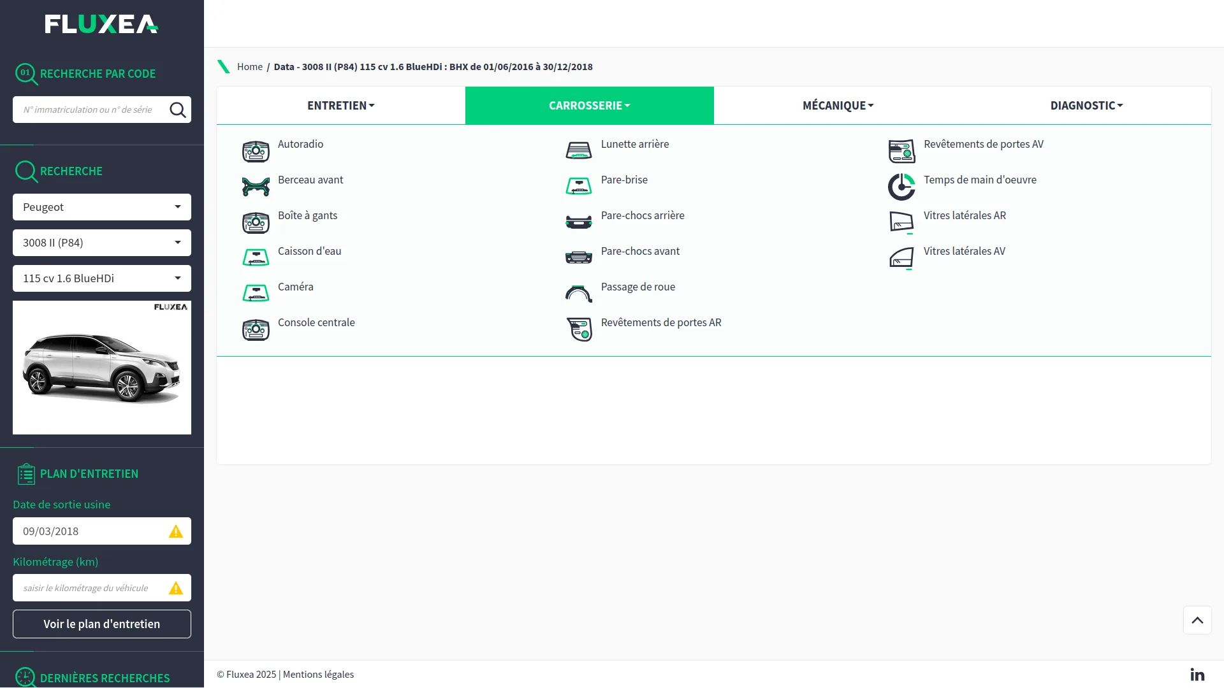Screen dimensions: 1224x688
Task: Click the Caméra icon
Action: tap(256, 293)
